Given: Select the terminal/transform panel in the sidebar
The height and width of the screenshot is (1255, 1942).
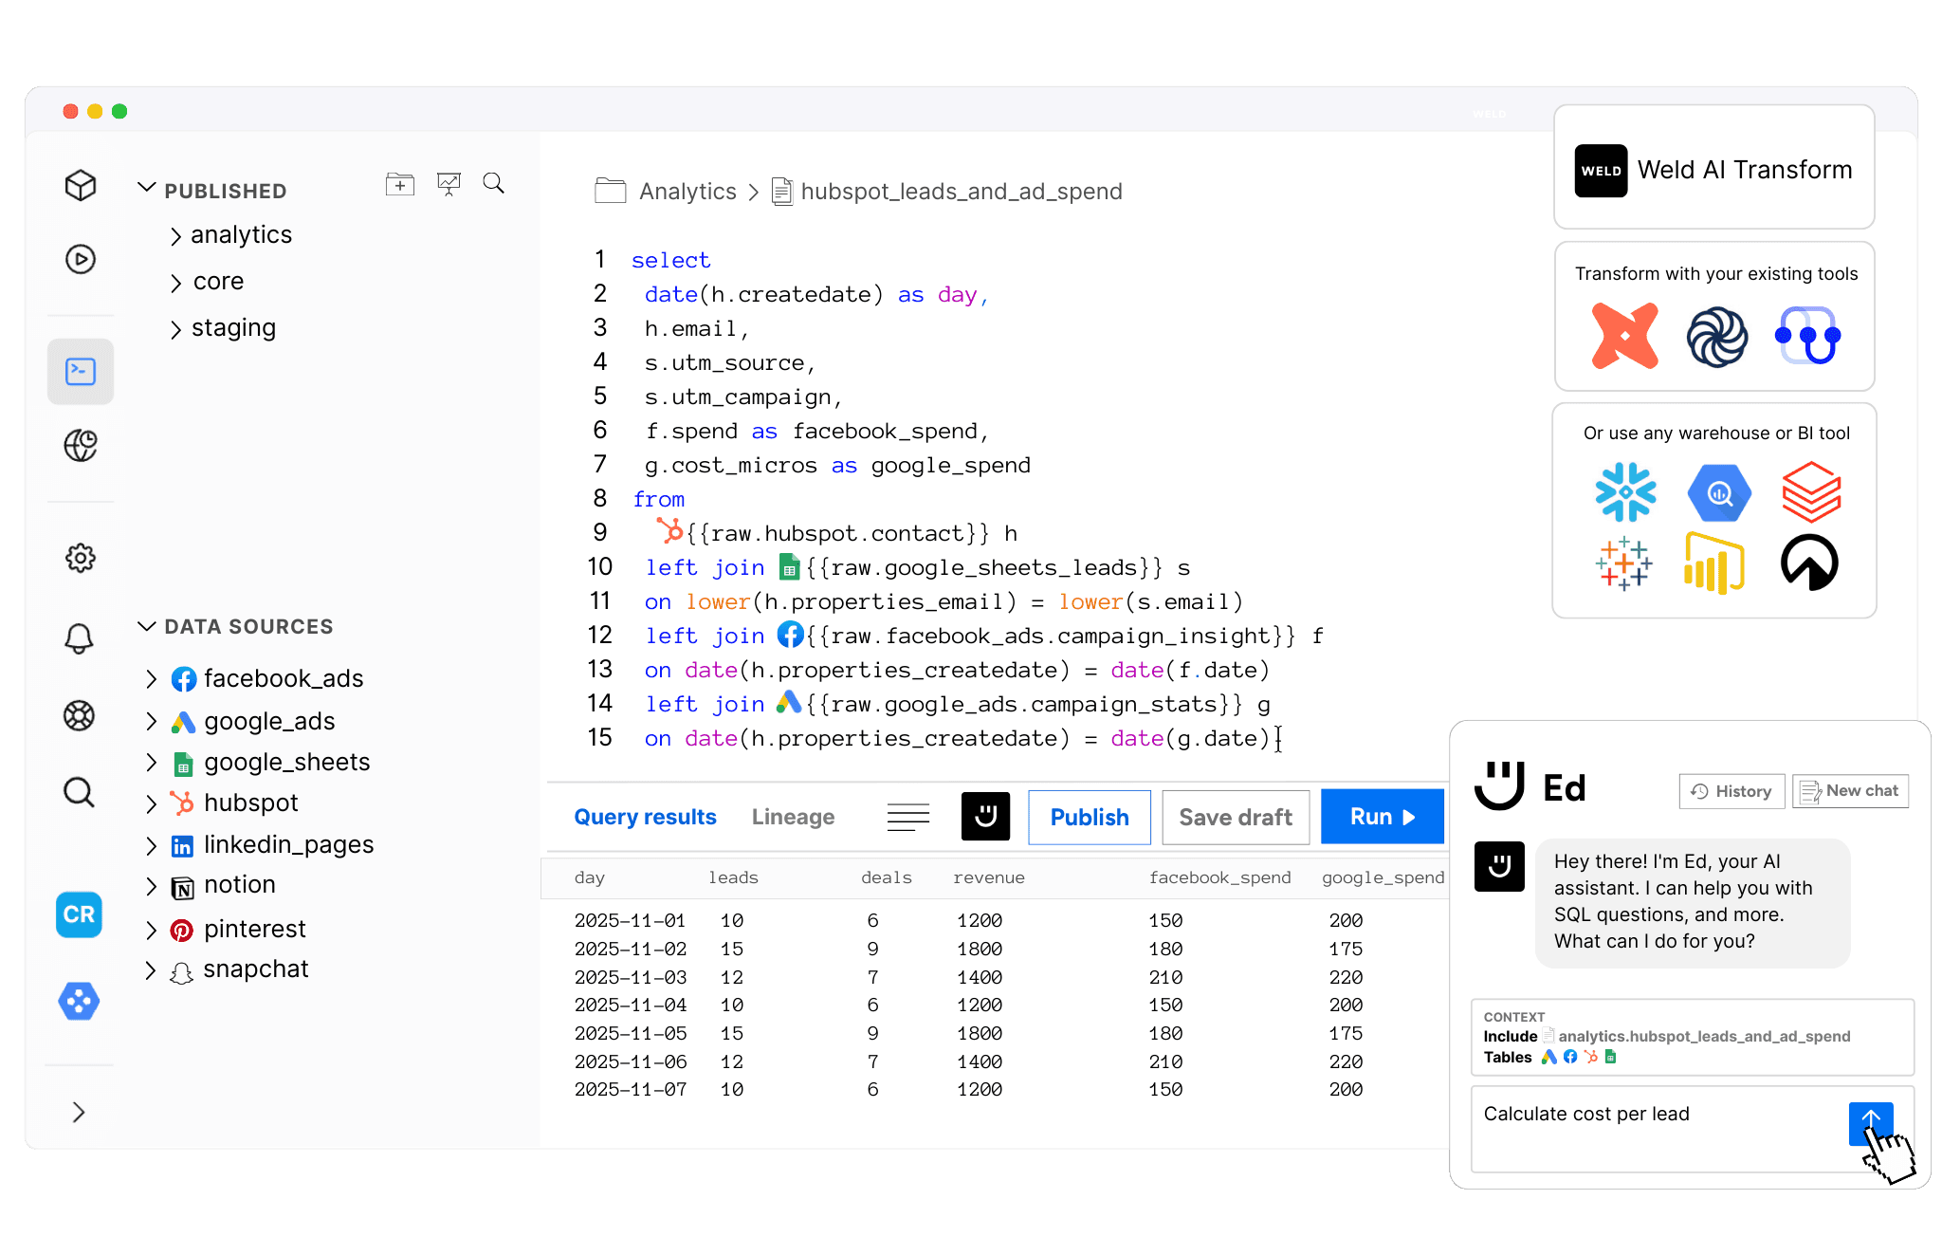Looking at the screenshot, I should [80, 372].
